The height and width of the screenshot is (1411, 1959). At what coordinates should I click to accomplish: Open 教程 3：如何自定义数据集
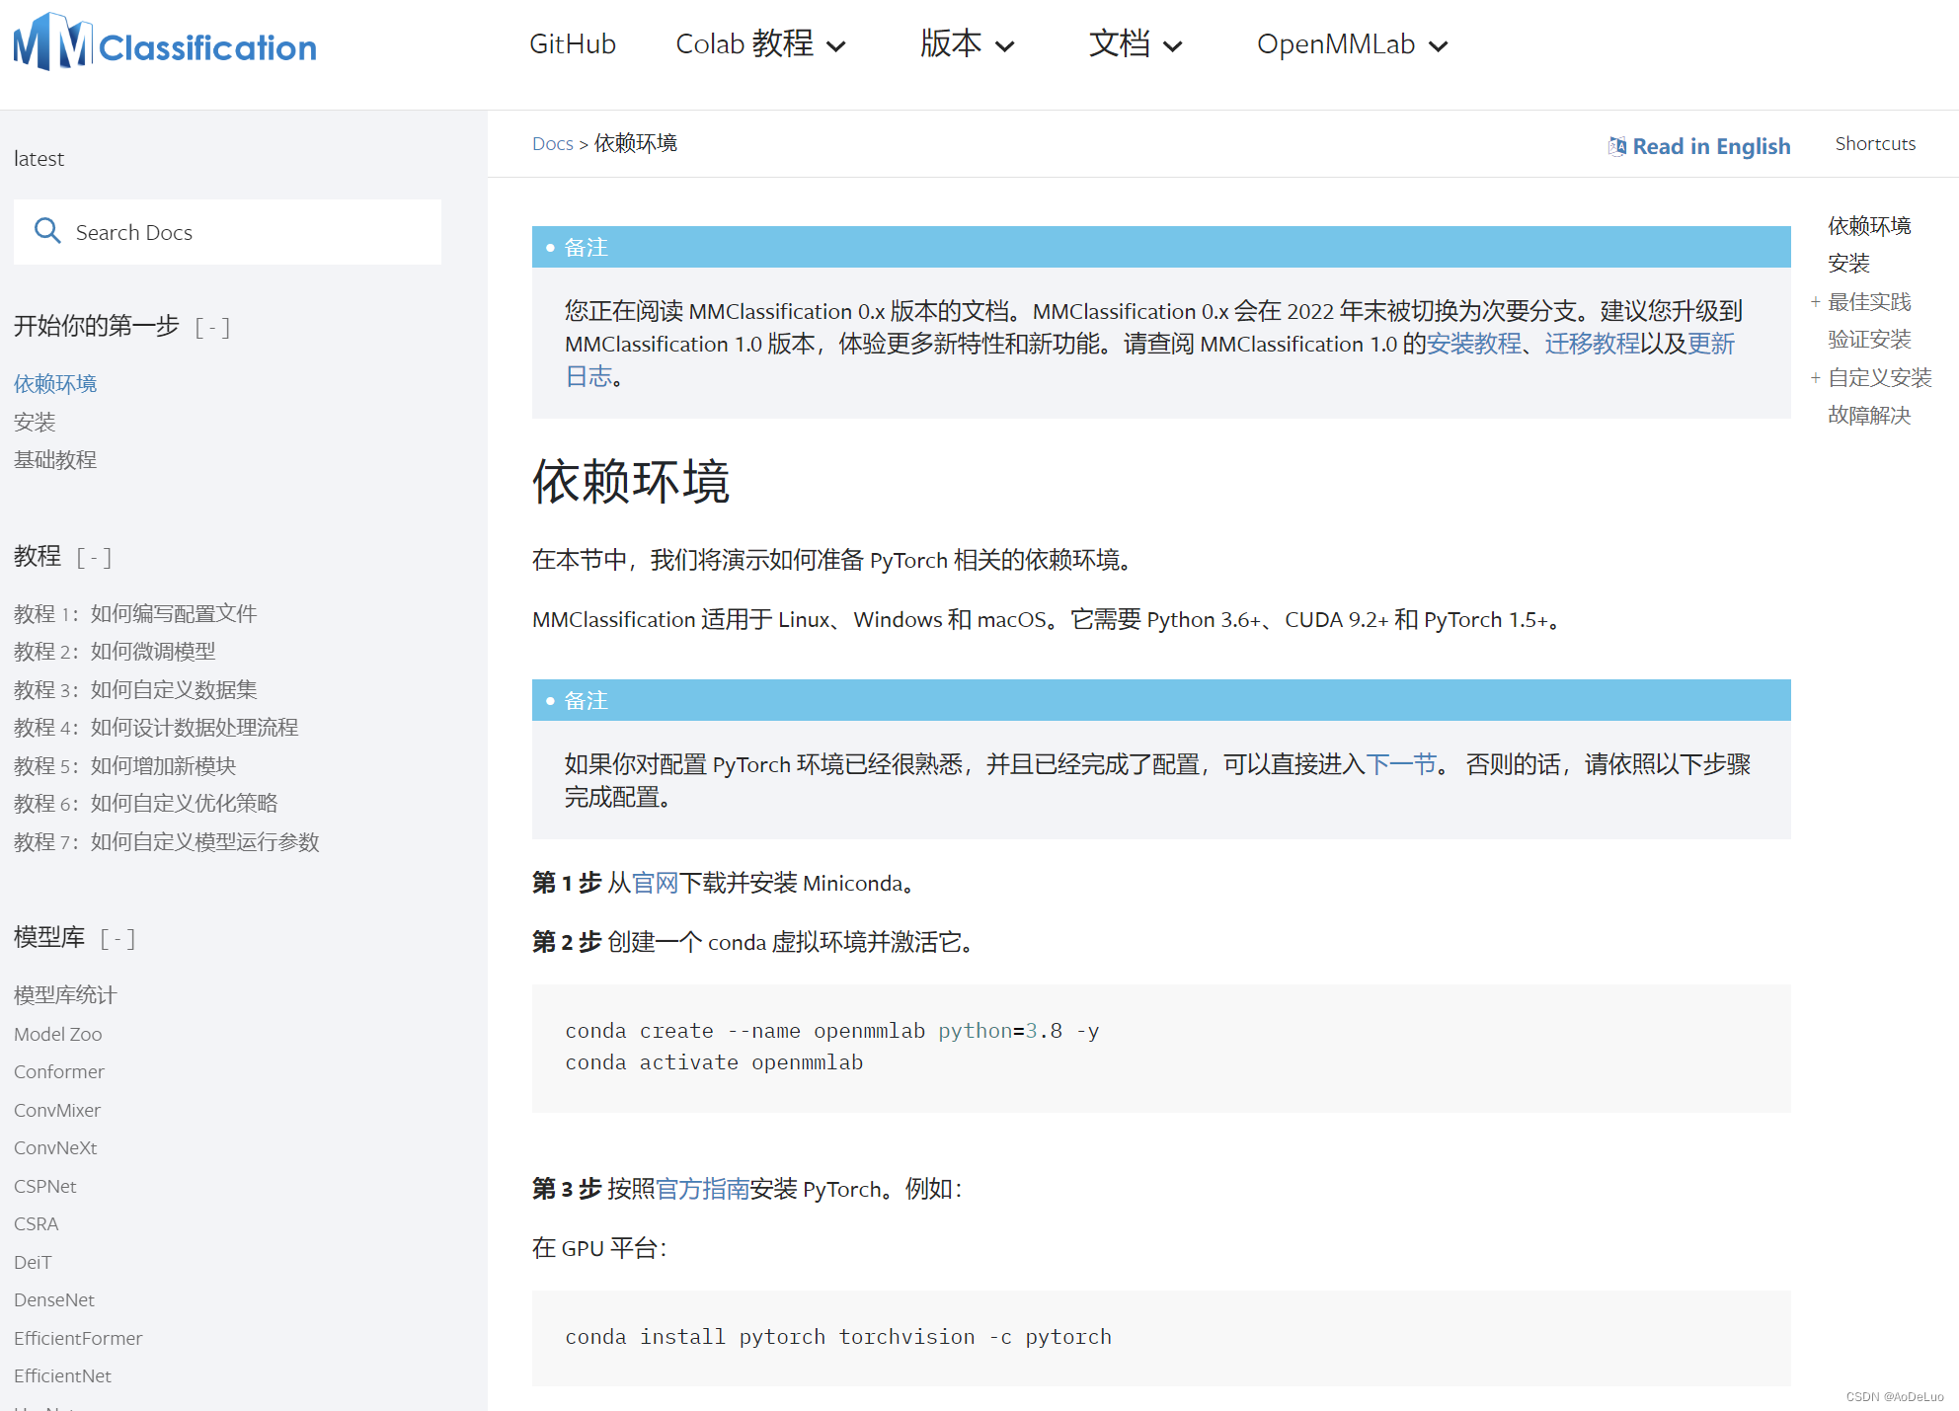coord(135,689)
